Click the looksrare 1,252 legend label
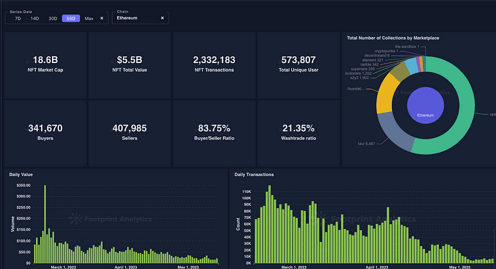The height and width of the screenshot is (269, 496). click(x=358, y=74)
